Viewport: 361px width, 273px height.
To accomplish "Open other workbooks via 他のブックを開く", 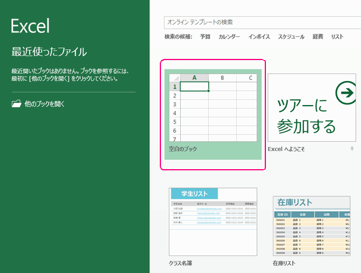I will [x=38, y=104].
